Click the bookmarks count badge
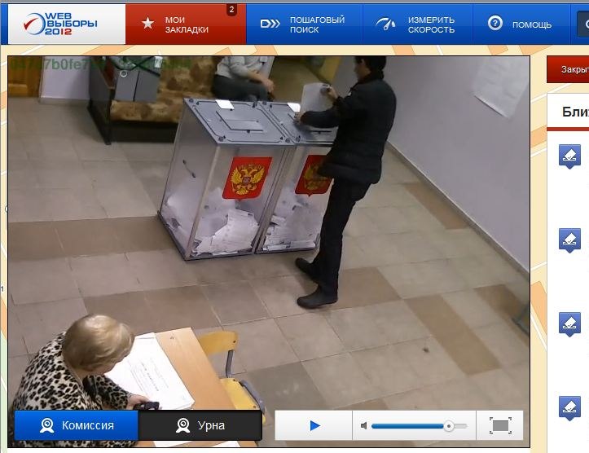Viewport: 589px width, 453px height. [x=231, y=11]
